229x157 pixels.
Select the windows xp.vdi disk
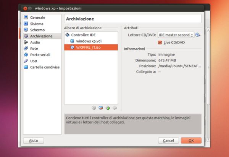pyautogui.click(x=89, y=41)
